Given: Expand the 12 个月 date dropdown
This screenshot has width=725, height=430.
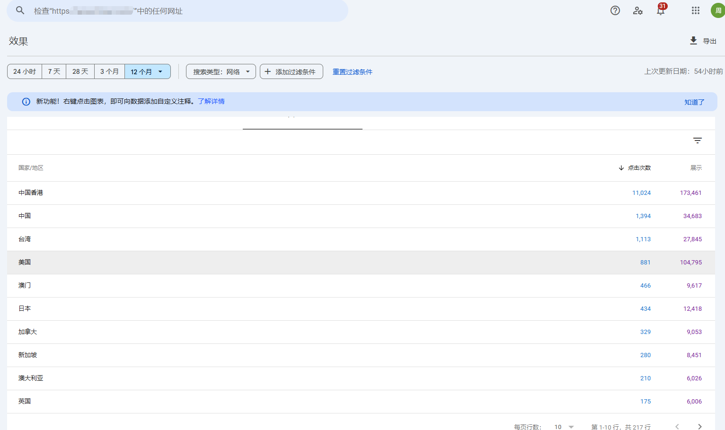Looking at the screenshot, I should (x=147, y=71).
